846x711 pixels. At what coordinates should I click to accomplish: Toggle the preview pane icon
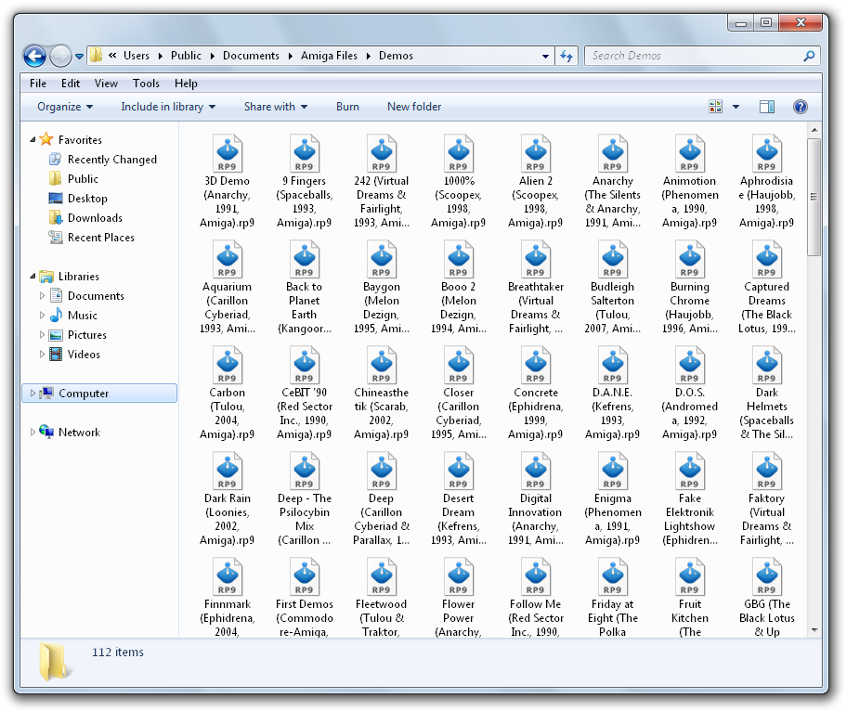point(767,107)
